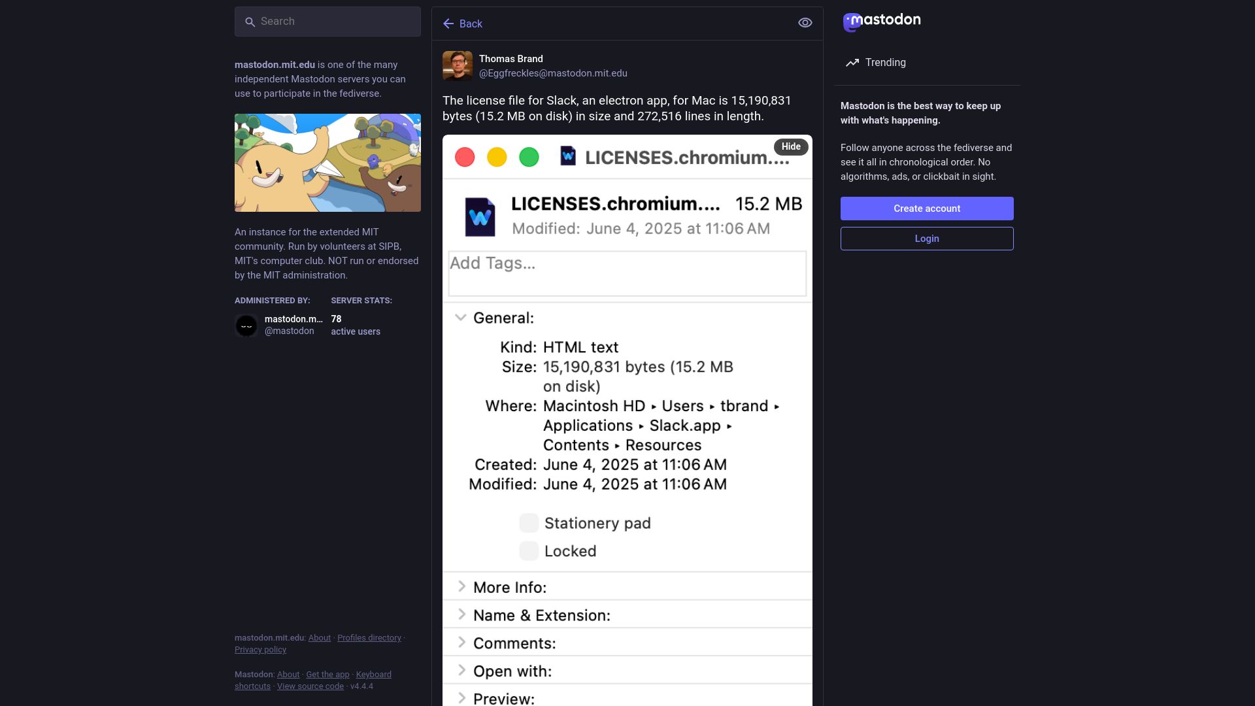Viewport: 1255px width, 706px height.
Task: Click the Thomas Brand display name
Action: (511, 59)
